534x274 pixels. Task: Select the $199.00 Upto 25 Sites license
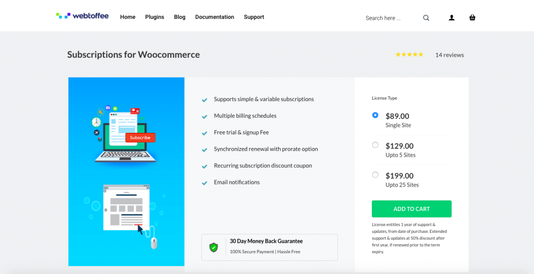(x=375, y=175)
